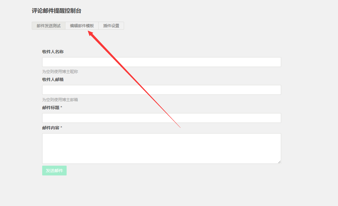Click the textarea resize handle
This screenshot has height=206, width=338.
click(x=279, y=162)
